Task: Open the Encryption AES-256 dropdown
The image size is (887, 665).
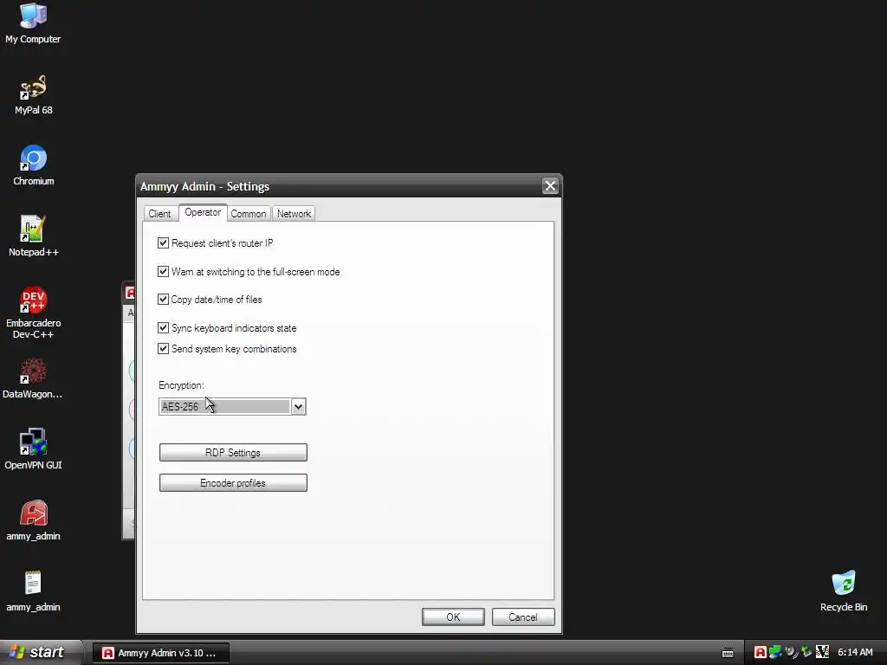Action: point(232,407)
